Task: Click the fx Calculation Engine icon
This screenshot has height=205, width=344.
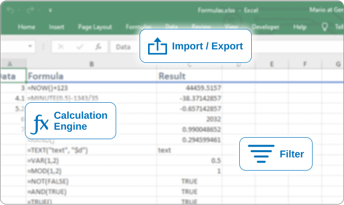Action: click(x=39, y=124)
